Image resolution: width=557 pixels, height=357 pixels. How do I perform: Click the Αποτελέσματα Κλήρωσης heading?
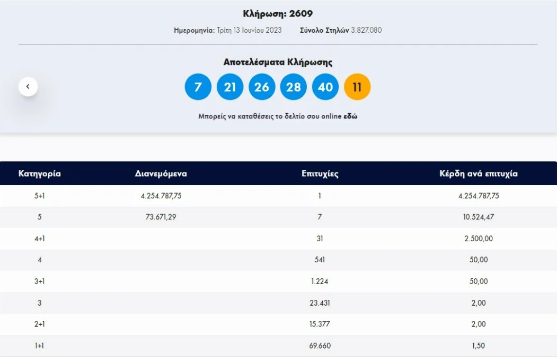coord(278,62)
